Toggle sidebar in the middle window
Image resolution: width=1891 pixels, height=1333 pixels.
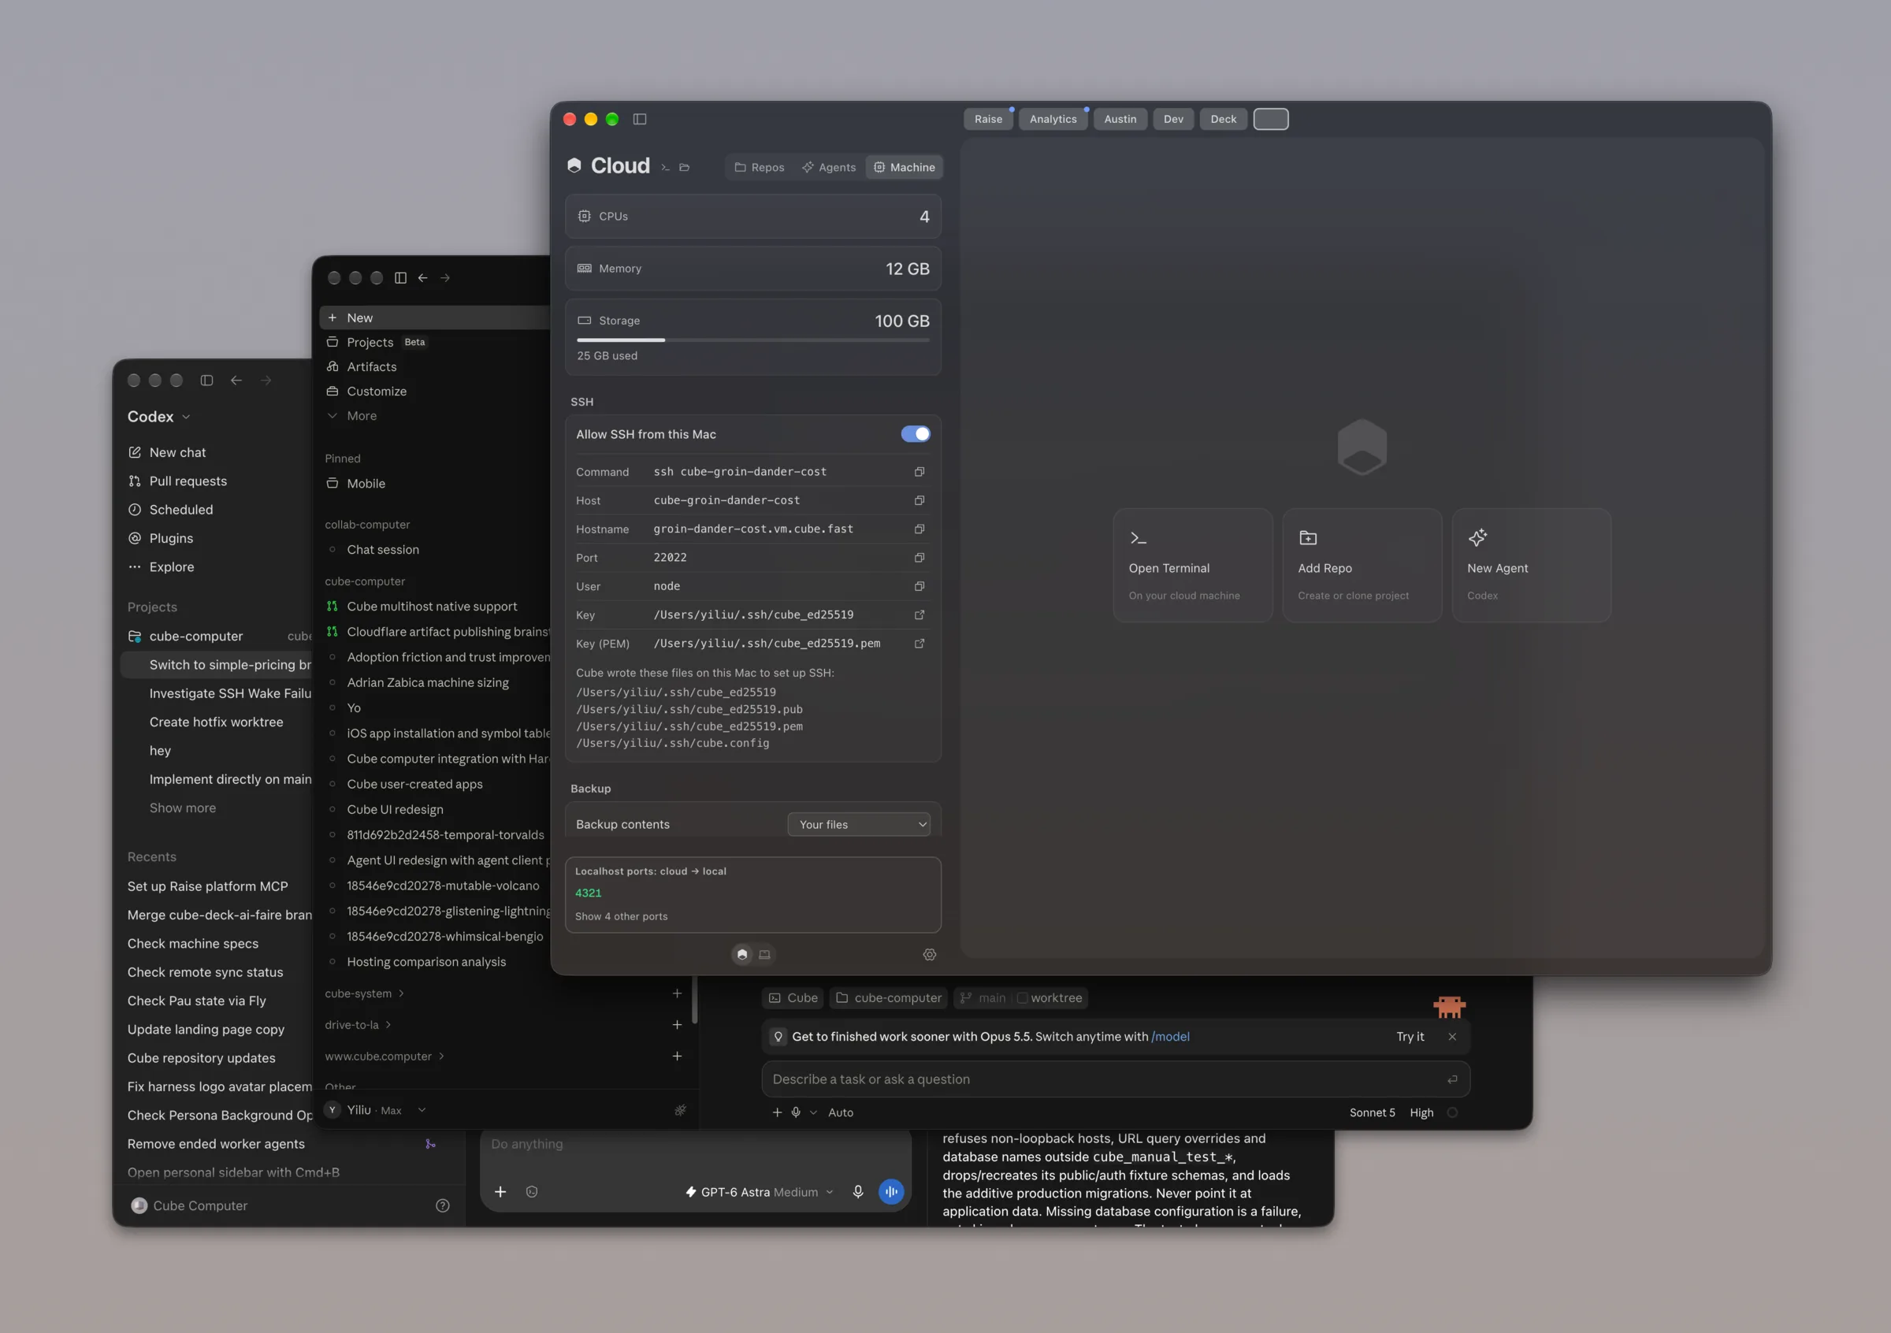[400, 278]
